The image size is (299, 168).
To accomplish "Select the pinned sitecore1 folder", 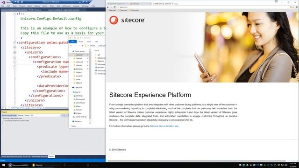I will (79, 55).
